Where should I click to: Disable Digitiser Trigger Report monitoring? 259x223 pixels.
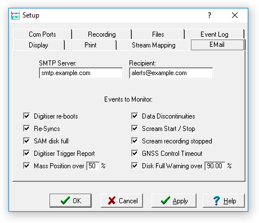26,153
